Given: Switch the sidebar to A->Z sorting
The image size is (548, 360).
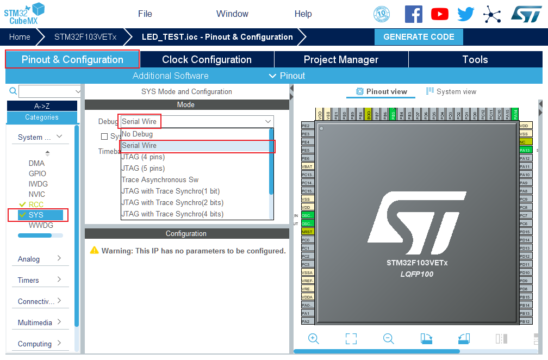Looking at the screenshot, I should pyautogui.click(x=42, y=106).
